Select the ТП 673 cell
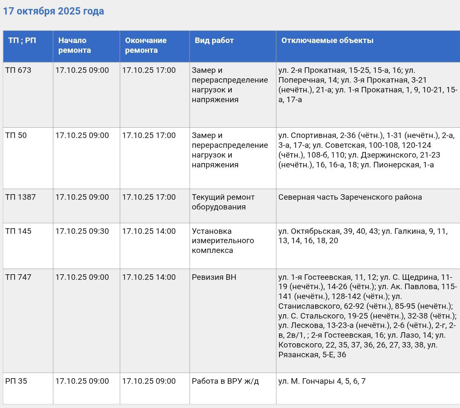Viewport: 460px width, 408px height. [18, 71]
